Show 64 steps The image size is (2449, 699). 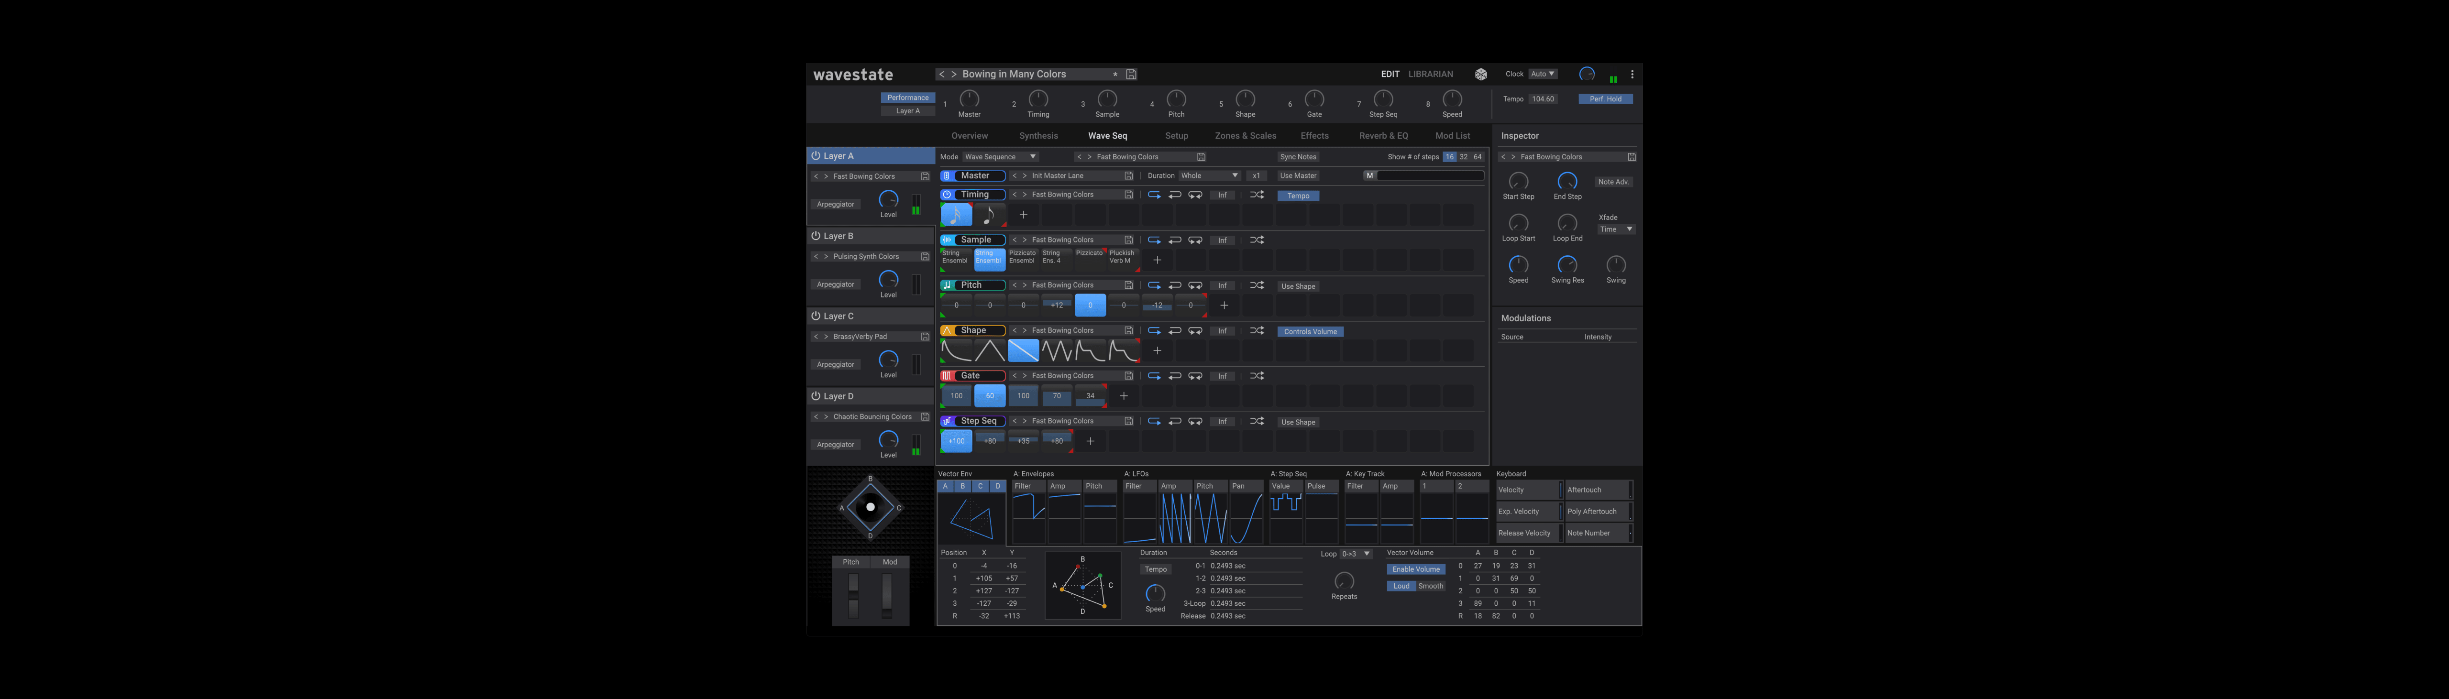1478,157
